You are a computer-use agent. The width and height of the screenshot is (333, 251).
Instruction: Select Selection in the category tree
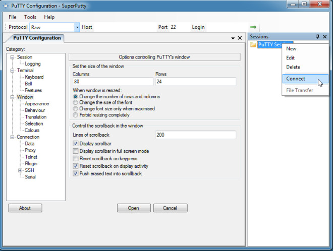coord(34,123)
